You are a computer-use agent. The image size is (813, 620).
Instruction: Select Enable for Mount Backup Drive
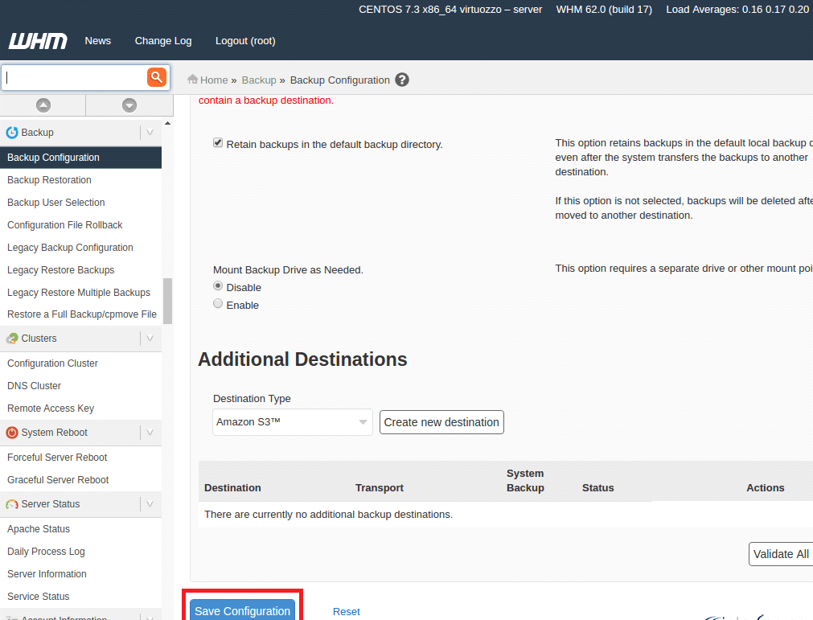[218, 304]
